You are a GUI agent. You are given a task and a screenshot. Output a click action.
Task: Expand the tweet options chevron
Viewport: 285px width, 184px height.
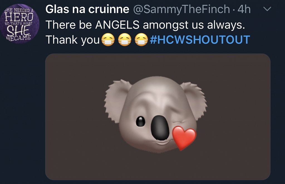point(267,9)
